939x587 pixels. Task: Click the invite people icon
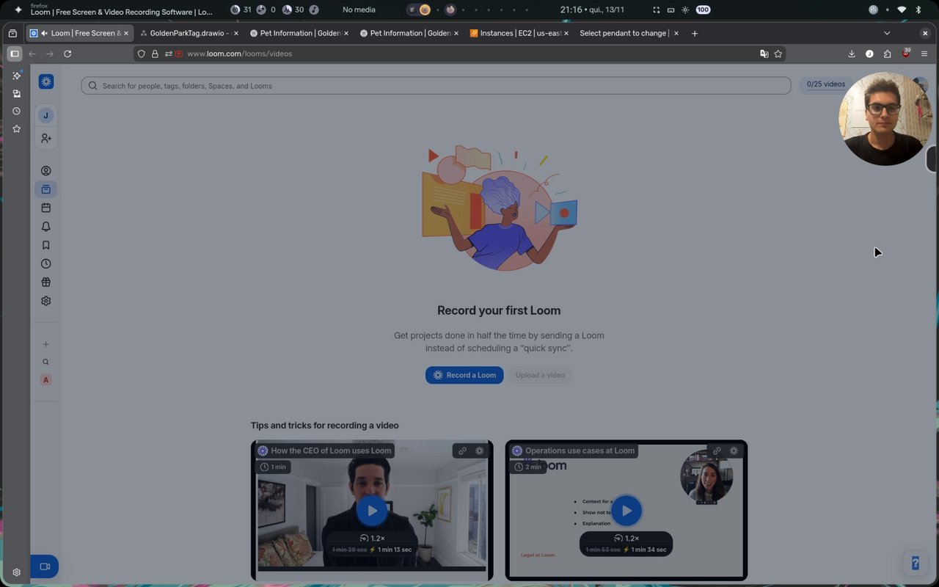pos(46,139)
